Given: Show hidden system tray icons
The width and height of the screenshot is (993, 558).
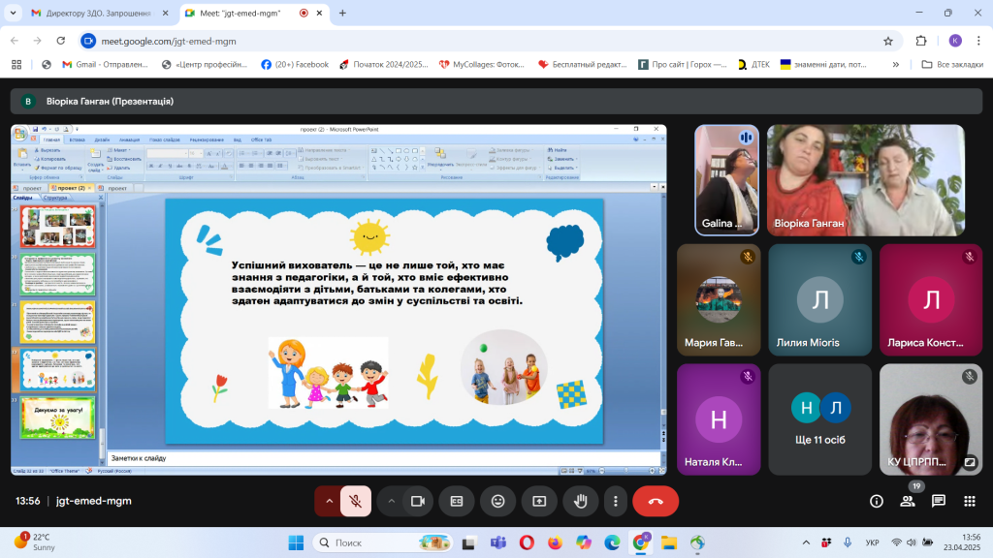Looking at the screenshot, I should [x=806, y=542].
